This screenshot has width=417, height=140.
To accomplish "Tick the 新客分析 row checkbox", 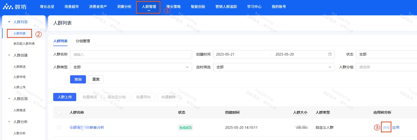I will point(59,127).
